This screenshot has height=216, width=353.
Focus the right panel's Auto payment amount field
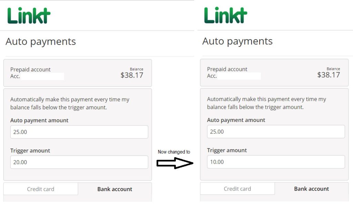point(276,132)
